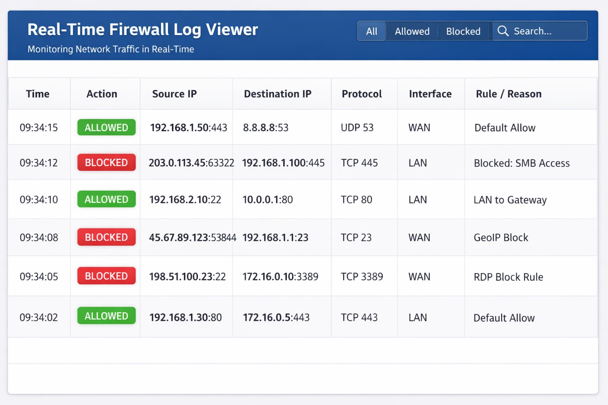Click the search magnifier icon

[x=503, y=31]
